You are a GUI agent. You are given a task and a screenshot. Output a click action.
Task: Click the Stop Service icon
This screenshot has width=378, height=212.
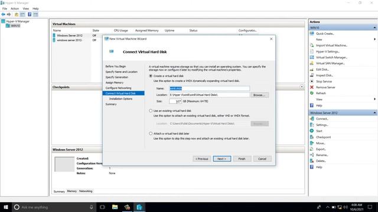(x=312, y=81)
